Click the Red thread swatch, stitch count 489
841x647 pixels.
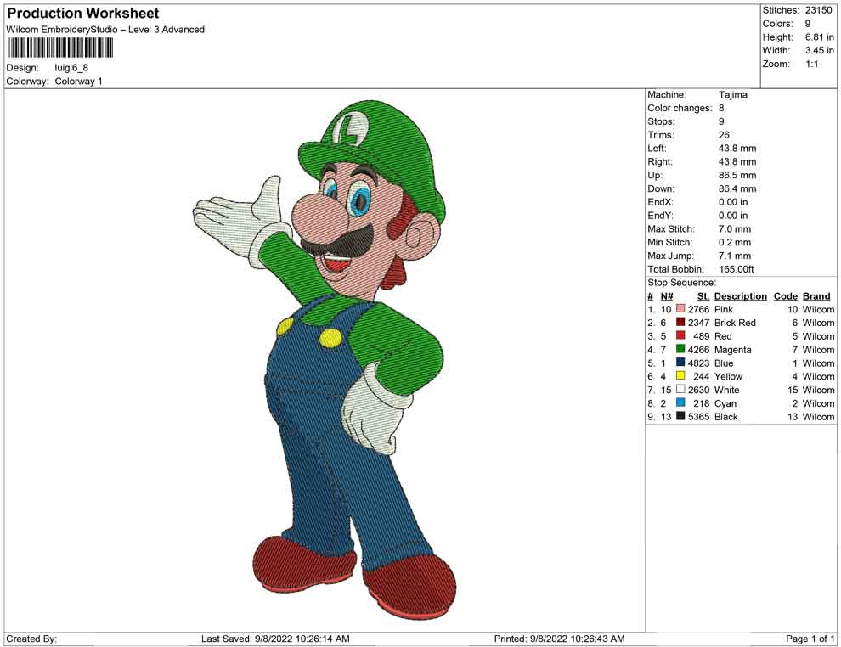680,335
